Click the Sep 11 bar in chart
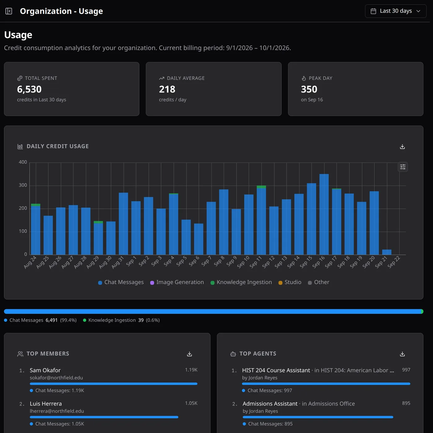 [261, 220]
